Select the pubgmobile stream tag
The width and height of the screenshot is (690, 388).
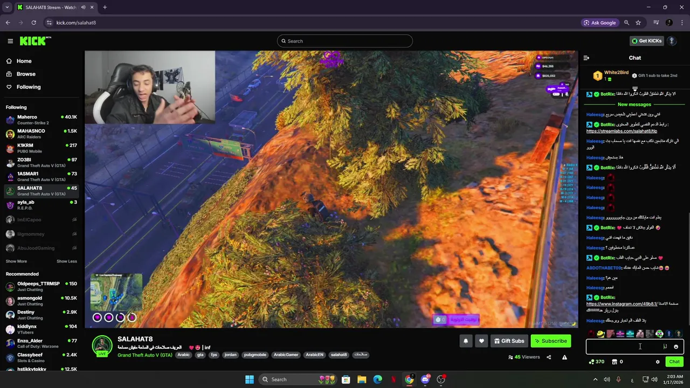(255, 355)
